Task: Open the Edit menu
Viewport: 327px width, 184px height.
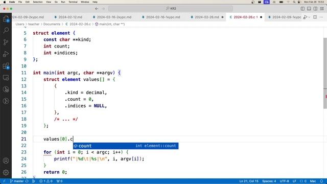Action: [x=27, y=2]
